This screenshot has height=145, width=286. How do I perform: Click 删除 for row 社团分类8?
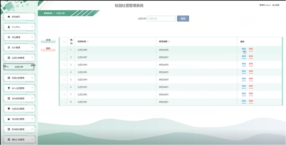click(x=251, y=49)
